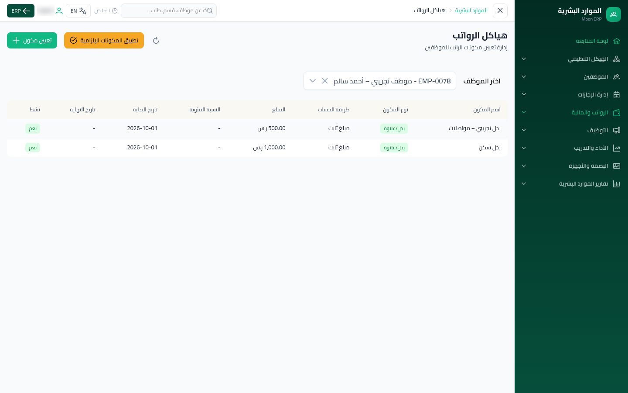This screenshot has height=393, width=628.
Task: Click amount 500.00 ر.س cell
Action: tap(271, 128)
